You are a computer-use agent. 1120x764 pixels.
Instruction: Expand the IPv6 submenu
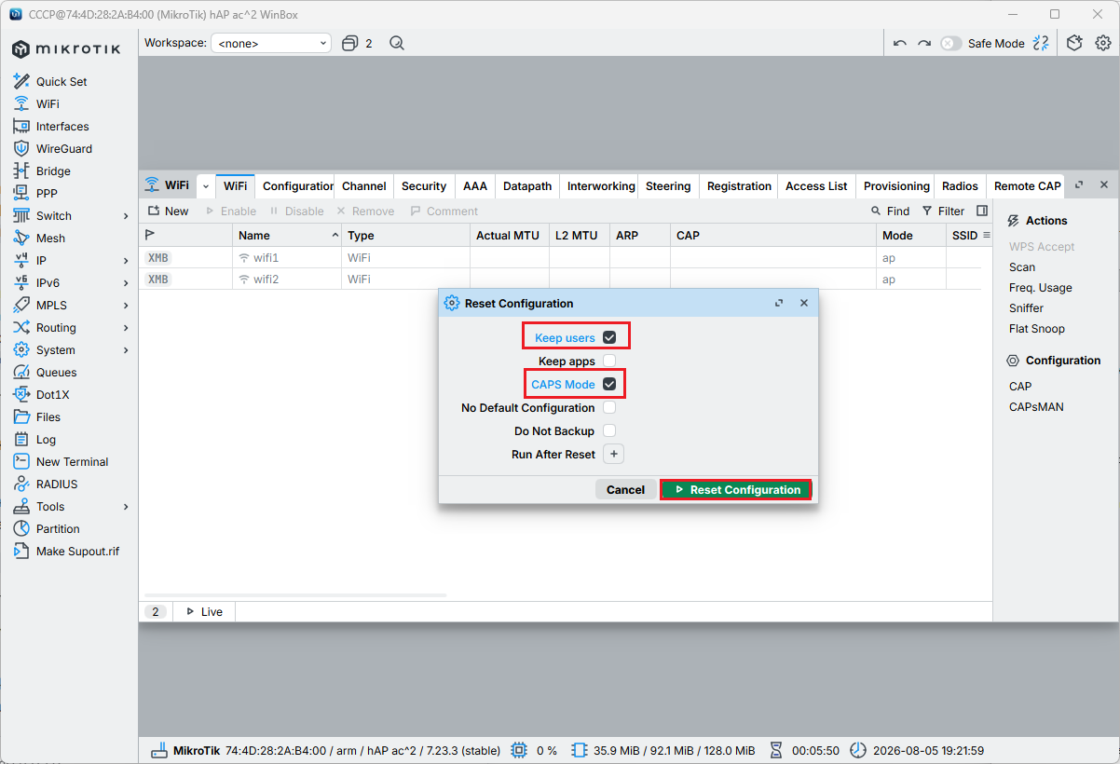[x=126, y=283]
